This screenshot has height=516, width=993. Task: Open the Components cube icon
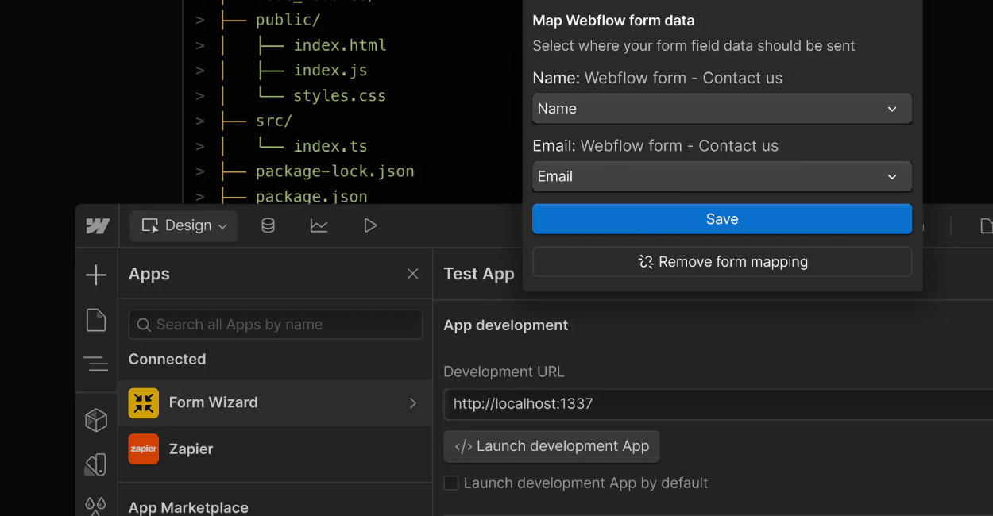coord(96,421)
